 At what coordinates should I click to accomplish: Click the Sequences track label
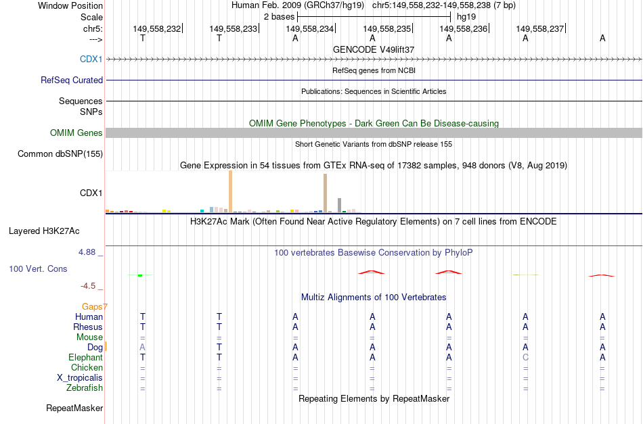[x=81, y=101]
